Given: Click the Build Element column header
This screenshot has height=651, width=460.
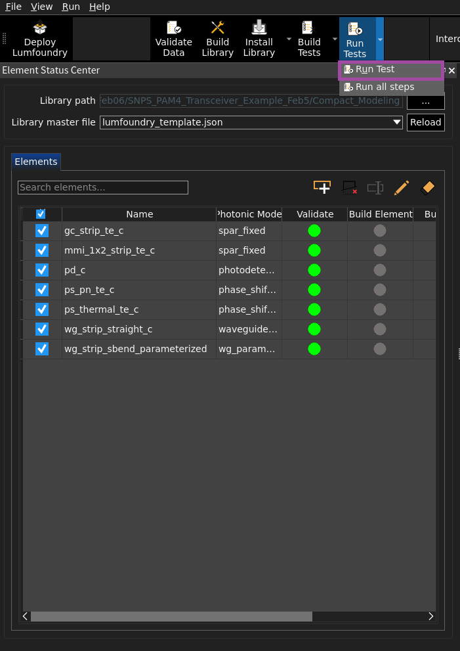Looking at the screenshot, I should coord(381,214).
